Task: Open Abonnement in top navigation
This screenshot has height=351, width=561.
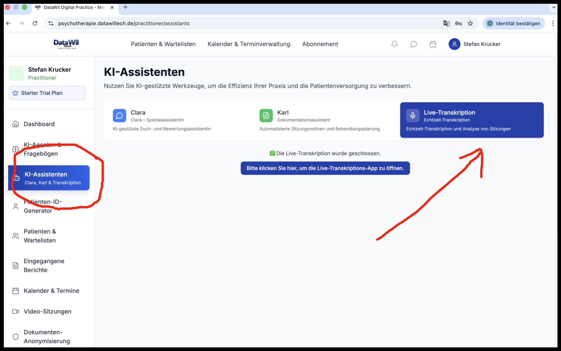Action: [x=320, y=44]
